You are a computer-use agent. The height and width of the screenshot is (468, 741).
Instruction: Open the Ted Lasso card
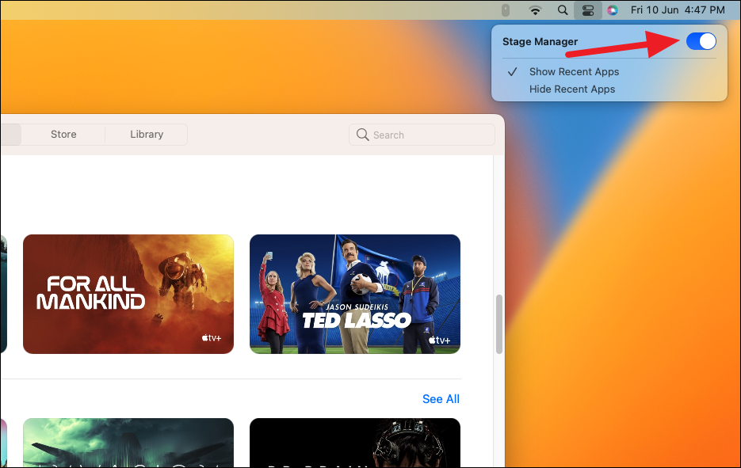355,294
